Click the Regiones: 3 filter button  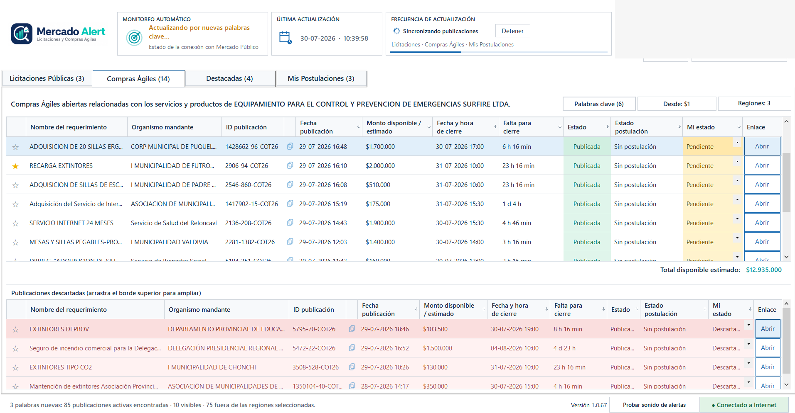(x=754, y=104)
